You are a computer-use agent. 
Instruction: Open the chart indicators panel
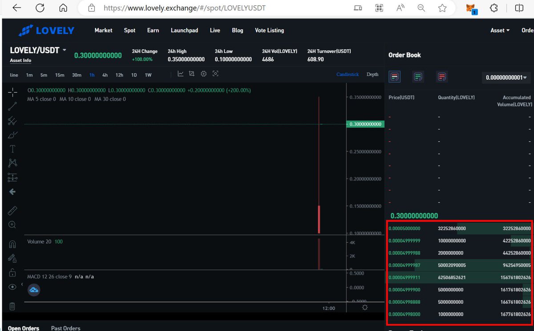click(x=180, y=74)
